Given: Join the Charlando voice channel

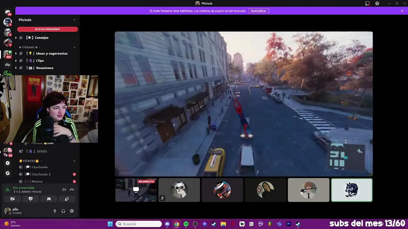Looking at the screenshot, I should point(47,167).
